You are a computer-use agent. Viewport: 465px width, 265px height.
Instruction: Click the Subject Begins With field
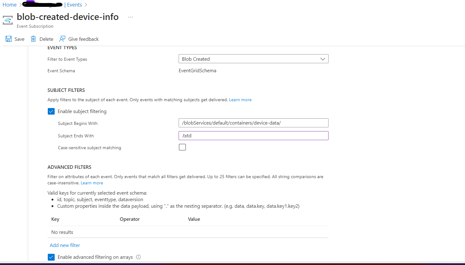pyautogui.click(x=253, y=123)
